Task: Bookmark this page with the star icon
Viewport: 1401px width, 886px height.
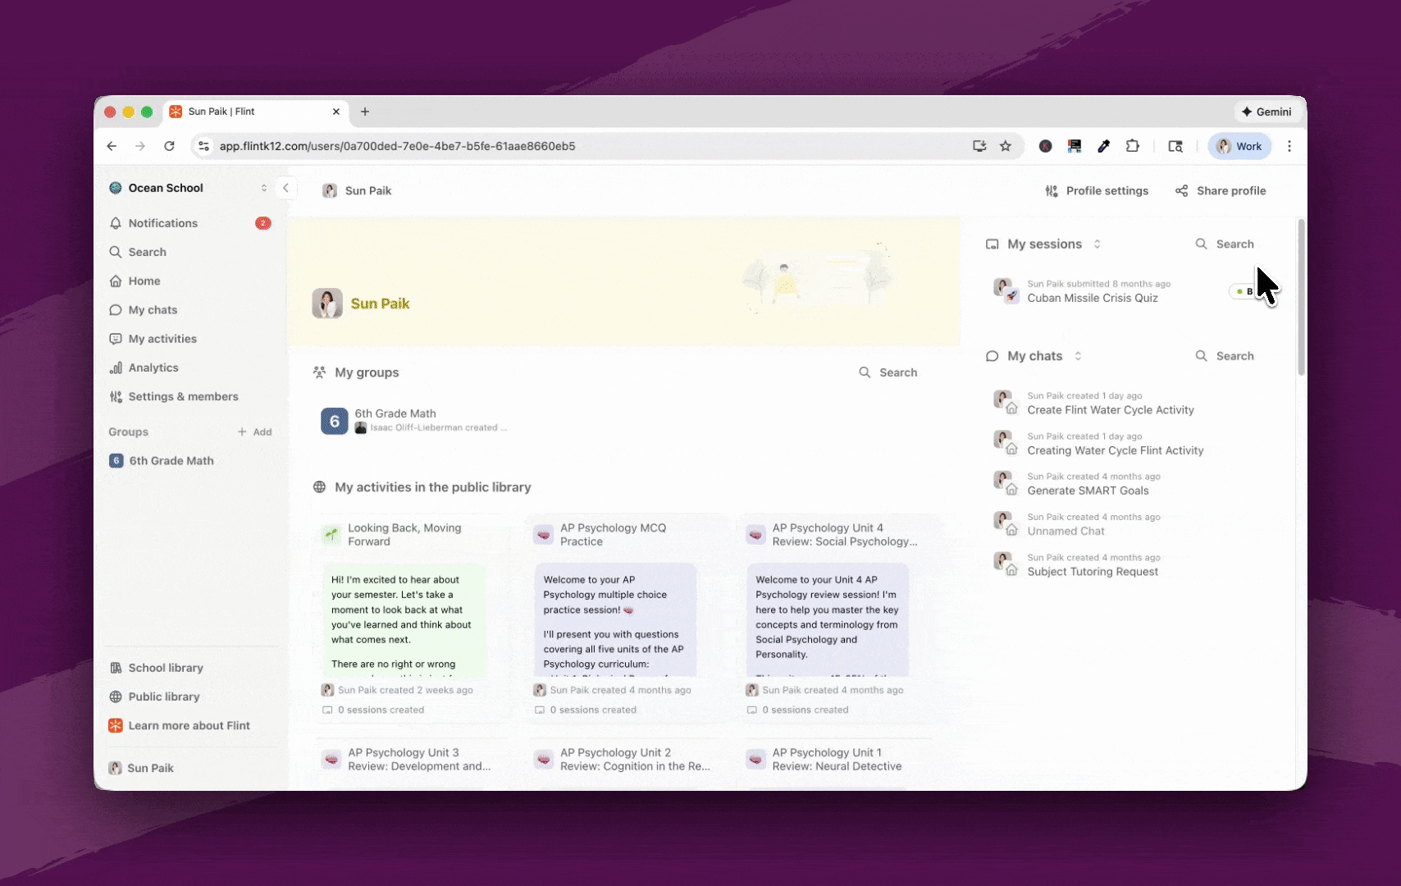Action: [1006, 146]
